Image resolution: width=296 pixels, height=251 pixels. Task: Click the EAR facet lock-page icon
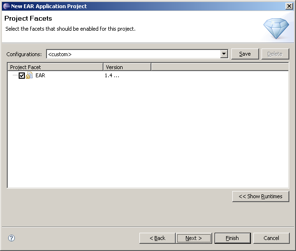(29, 75)
